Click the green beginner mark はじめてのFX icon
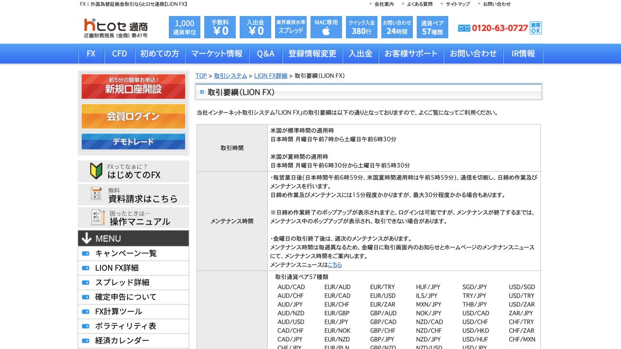Viewport: 621px width, 349px height. point(97,171)
